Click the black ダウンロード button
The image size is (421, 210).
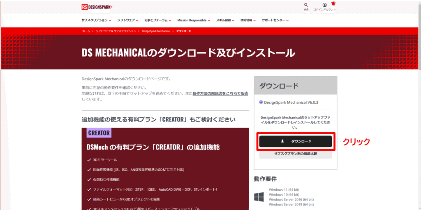click(296, 141)
